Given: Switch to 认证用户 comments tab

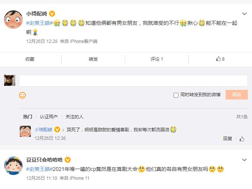Looking at the screenshot, I should tap(49, 117).
